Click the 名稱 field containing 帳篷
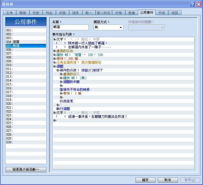Screen dimensions: 203x185 pos(71,27)
